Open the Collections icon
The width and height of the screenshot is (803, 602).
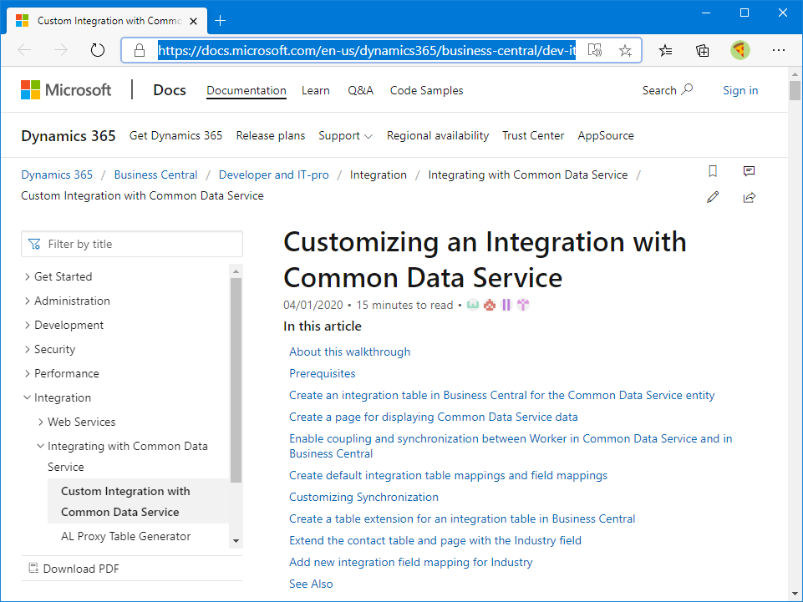pos(703,50)
